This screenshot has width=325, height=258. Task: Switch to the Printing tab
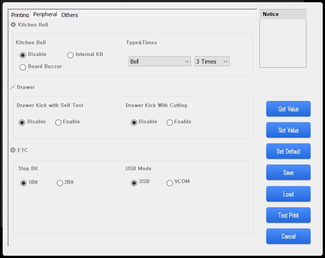[x=20, y=15]
